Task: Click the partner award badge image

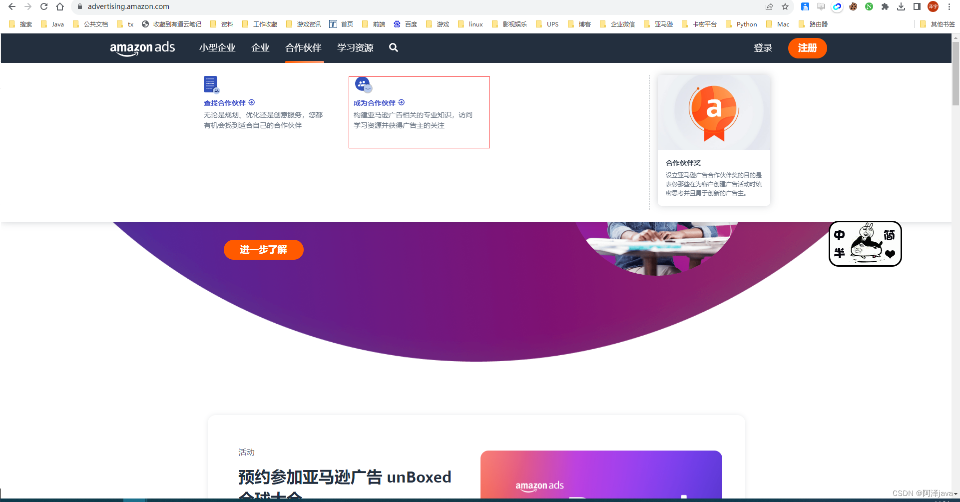Action: 714,112
